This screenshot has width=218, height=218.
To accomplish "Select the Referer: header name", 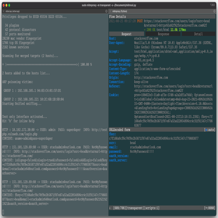I will tap(114, 86).
